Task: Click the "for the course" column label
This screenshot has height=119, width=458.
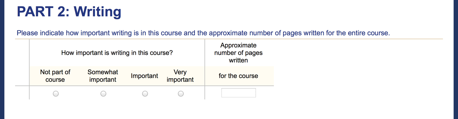Action: [x=238, y=76]
